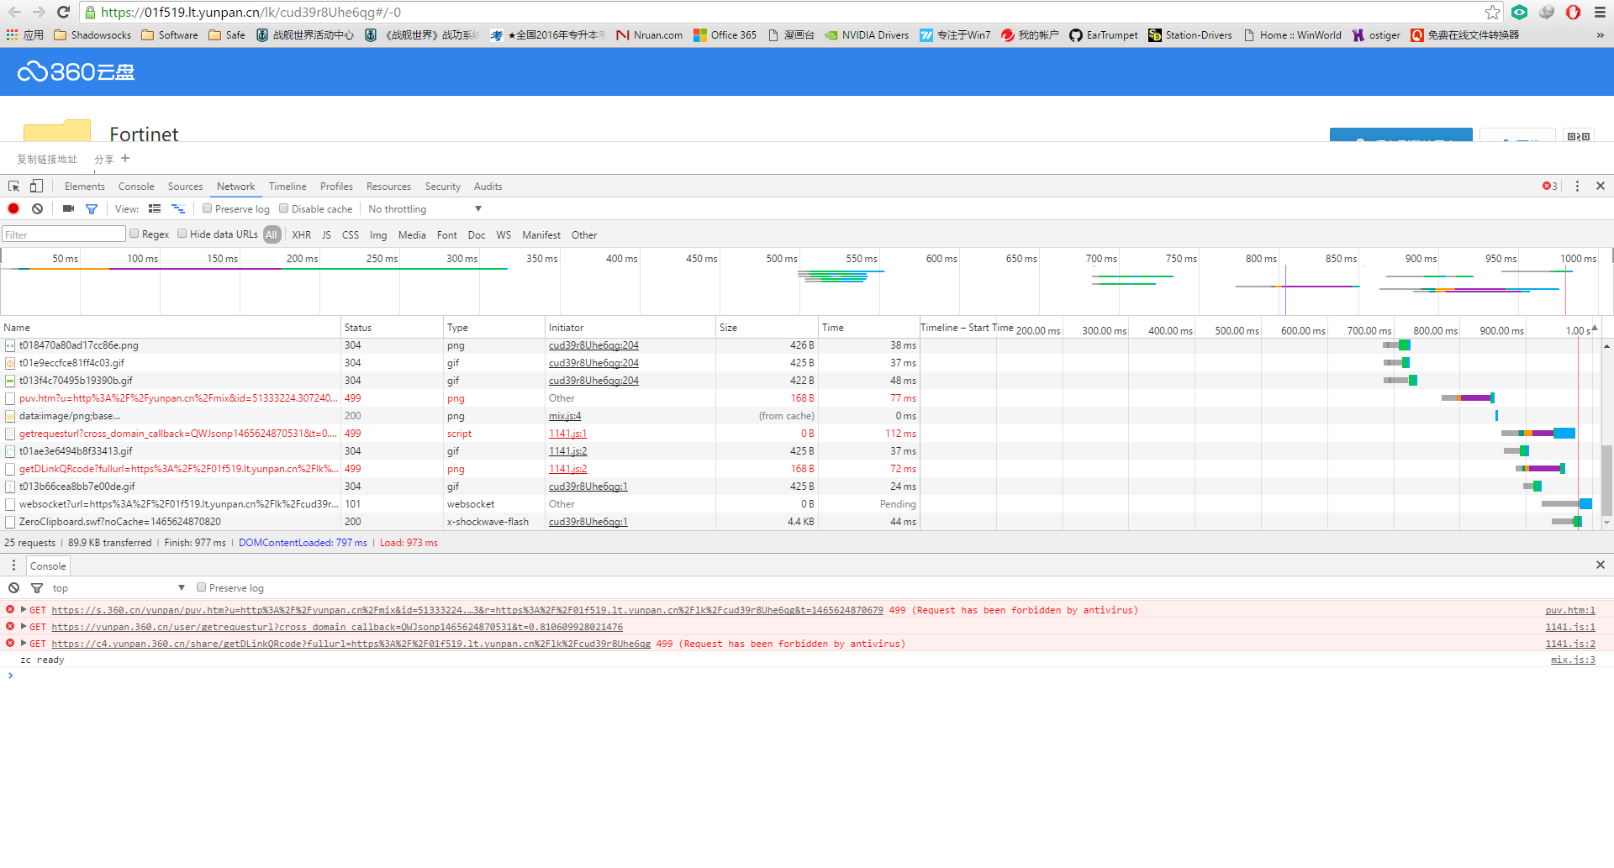
Task: Open initiator link mix.js:4
Action: 565,416
